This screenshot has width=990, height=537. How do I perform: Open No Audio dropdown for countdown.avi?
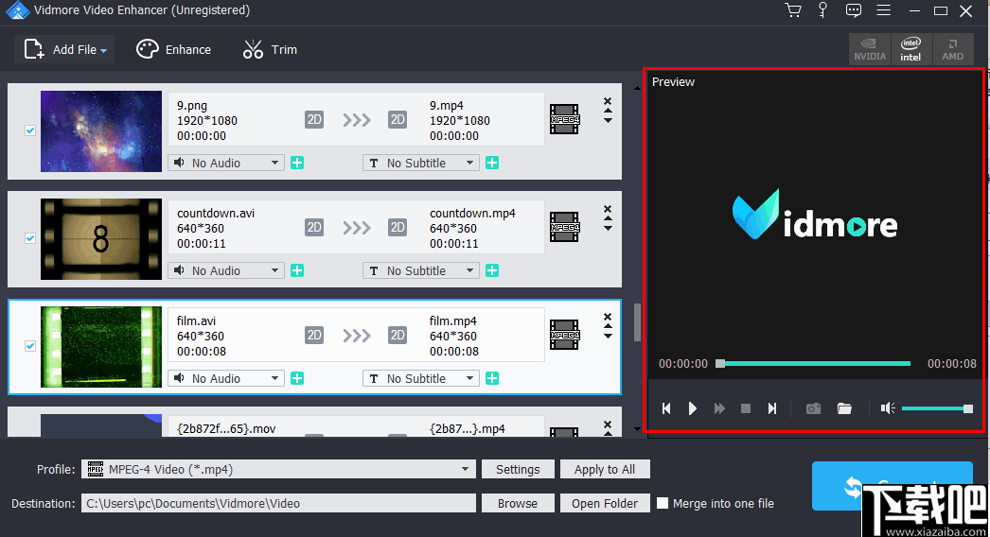click(x=226, y=270)
